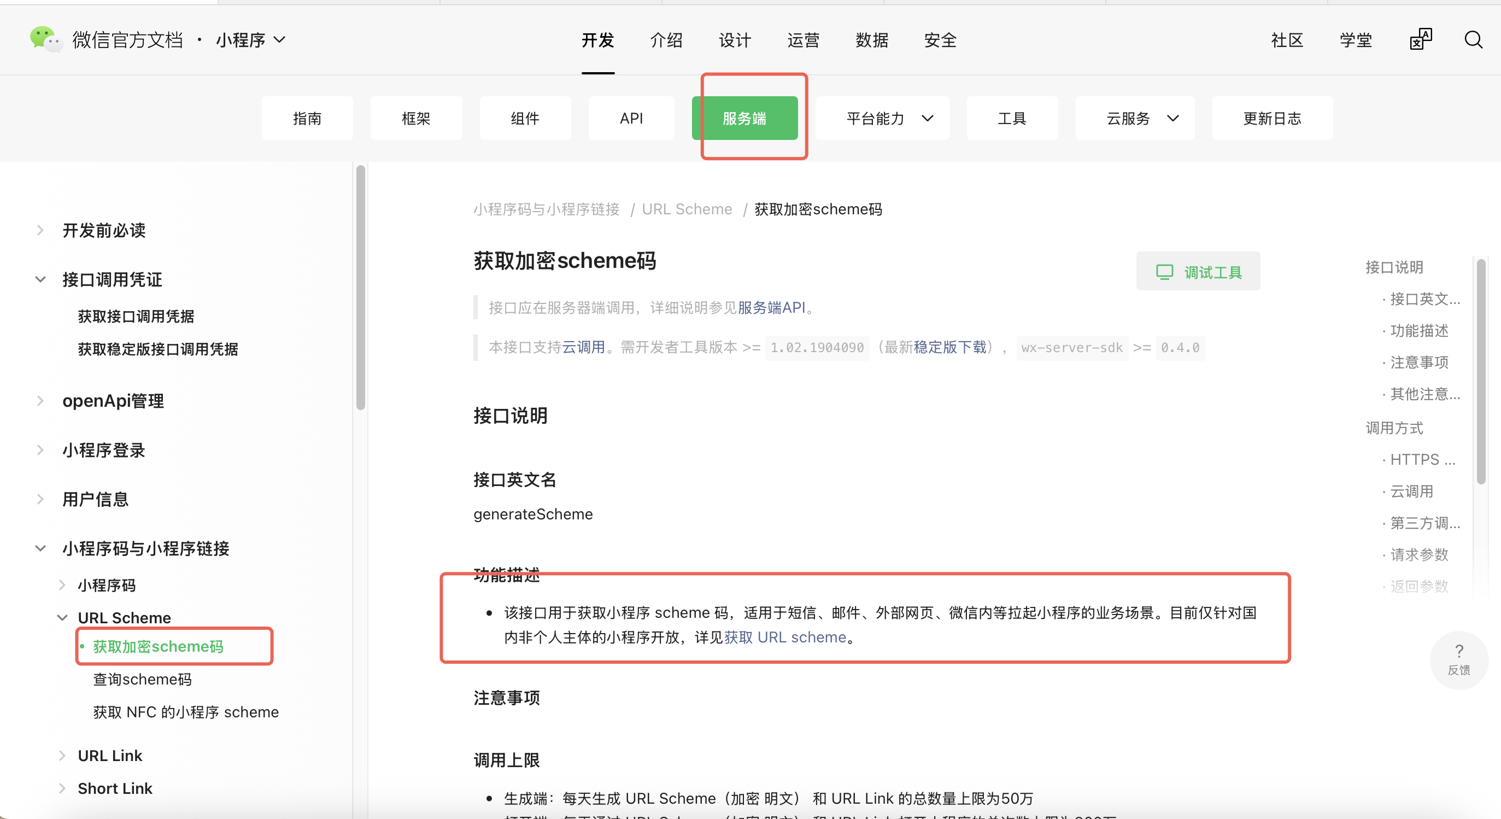Open the 社区 menu item
Viewport: 1501px width, 819px height.
pos(1287,40)
